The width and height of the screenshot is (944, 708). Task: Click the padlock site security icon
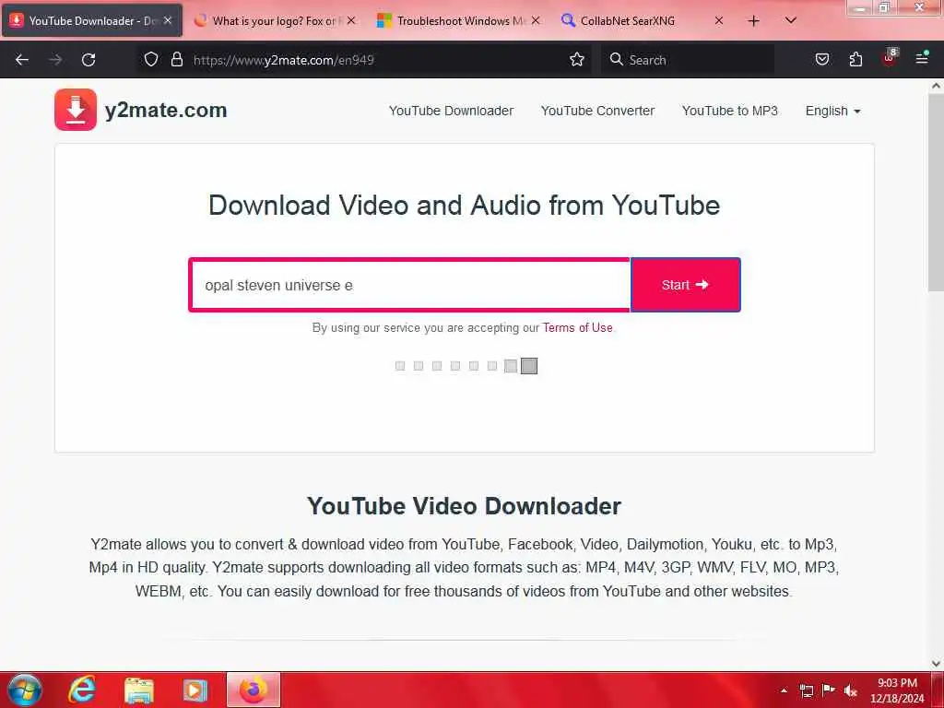(x=176, y=59)
